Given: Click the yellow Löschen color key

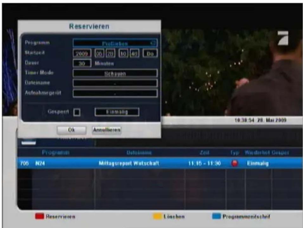Looking at the screenshot, I should click(x=157, y=216).
